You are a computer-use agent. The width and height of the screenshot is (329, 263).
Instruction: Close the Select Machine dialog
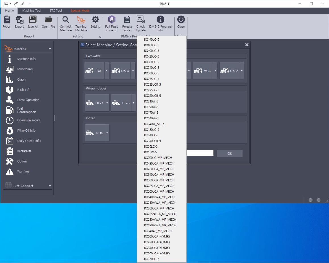[247, 45]
